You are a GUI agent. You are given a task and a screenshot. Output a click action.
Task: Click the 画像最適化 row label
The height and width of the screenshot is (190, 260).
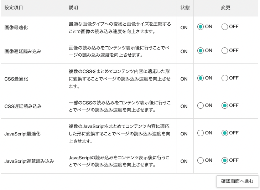click(x=16, y=27)
